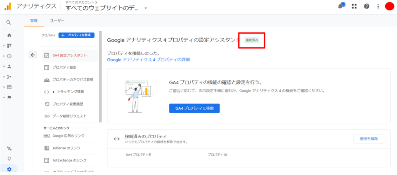Click the すべてのアカウント breadcrumb text

(80, 2)
